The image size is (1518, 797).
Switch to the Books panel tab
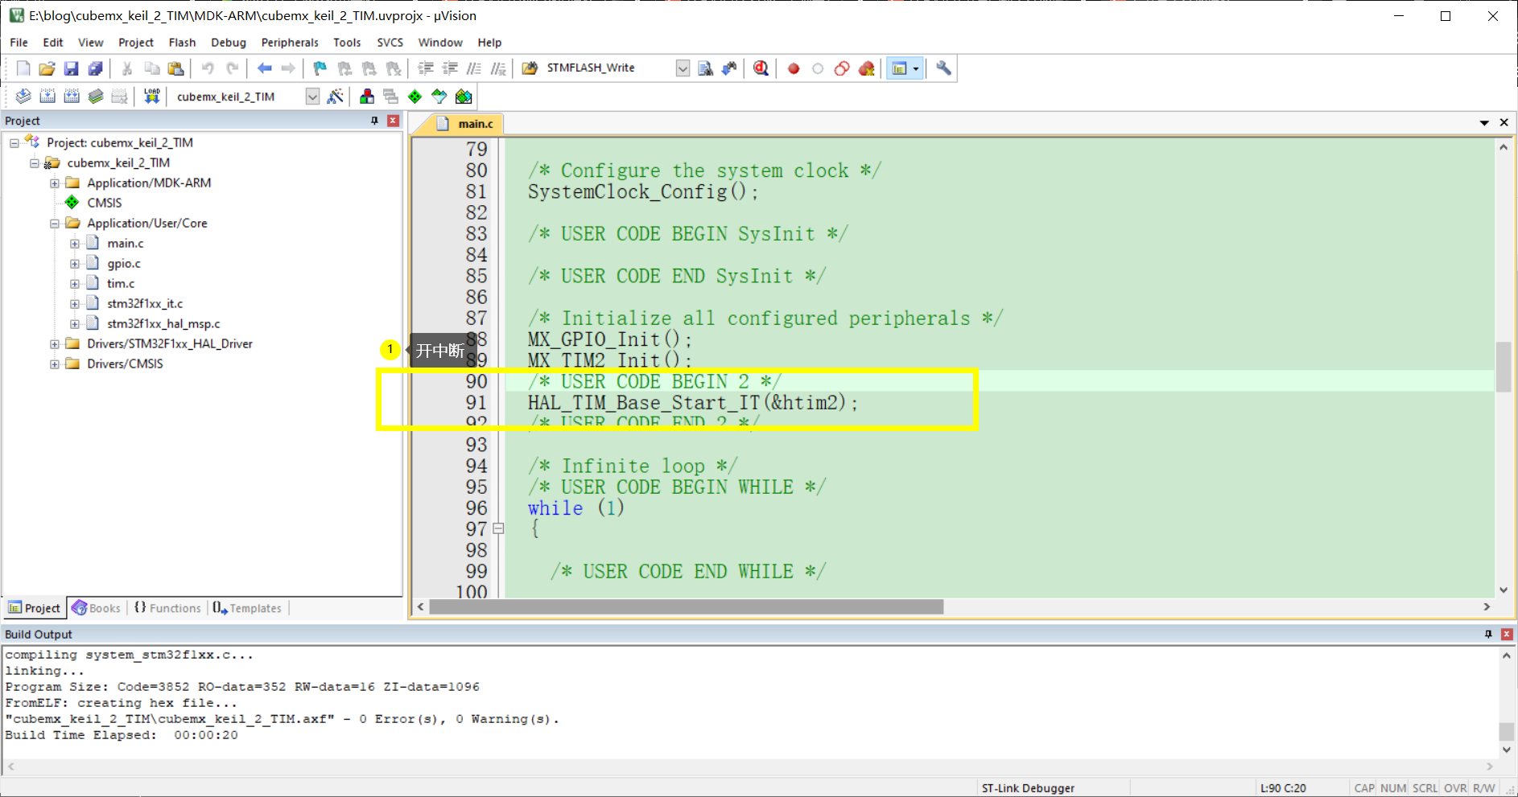[96, 608]
